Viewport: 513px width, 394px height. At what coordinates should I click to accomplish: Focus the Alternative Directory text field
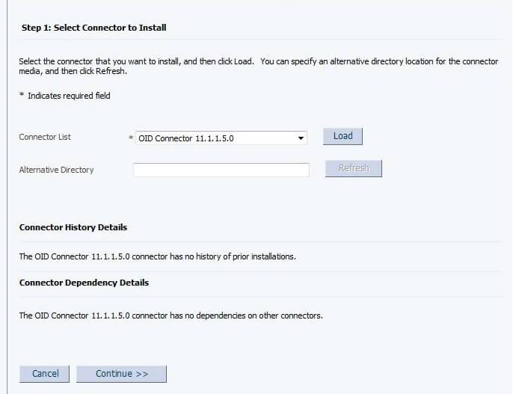click(221, 170)
